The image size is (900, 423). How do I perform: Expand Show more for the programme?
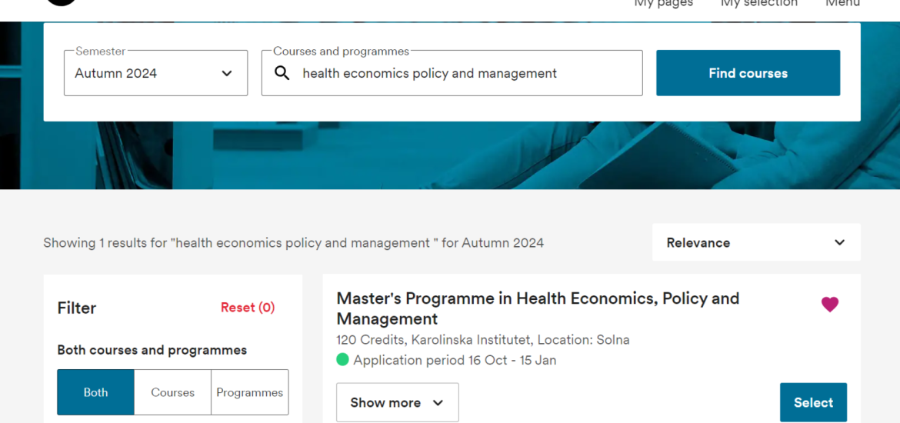pyautogui.click(x=397, y=402)
